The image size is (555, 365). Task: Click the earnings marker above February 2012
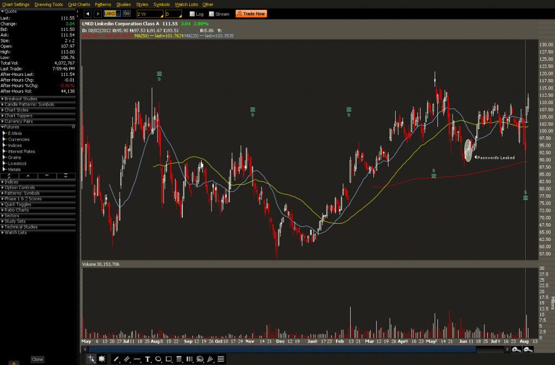[x=349, y=112]
